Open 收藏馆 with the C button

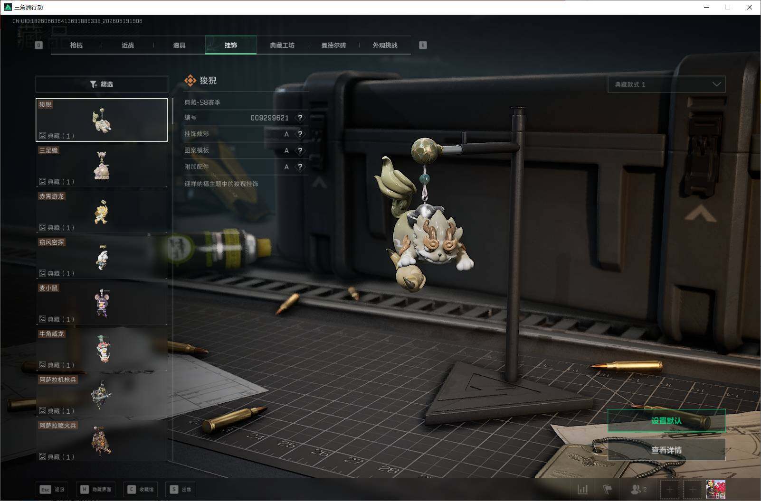pos(141,489)
